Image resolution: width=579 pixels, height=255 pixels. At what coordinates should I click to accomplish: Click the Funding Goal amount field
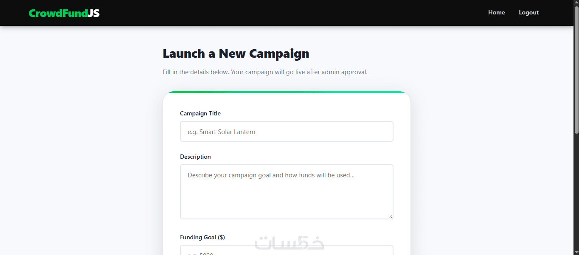(x=287, y=251)
